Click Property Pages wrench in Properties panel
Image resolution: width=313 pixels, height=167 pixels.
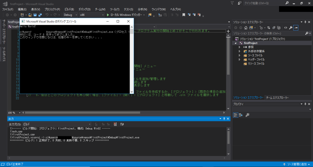click(x=247, y=115)
